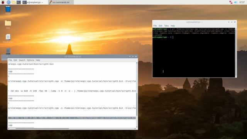
Task: Open File menu in the terminal window
Action: (x=155, y=26)
